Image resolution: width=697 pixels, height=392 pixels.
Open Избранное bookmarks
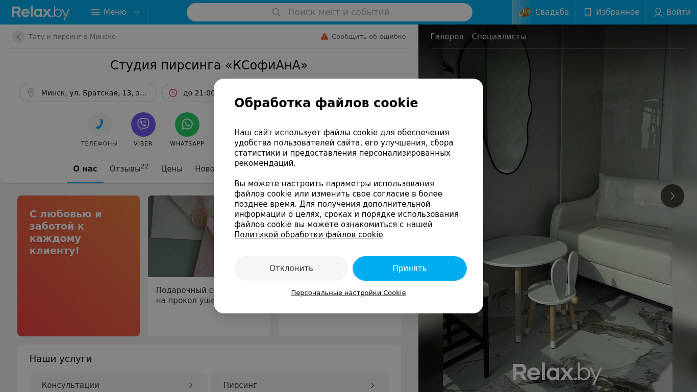click(611, 12)
